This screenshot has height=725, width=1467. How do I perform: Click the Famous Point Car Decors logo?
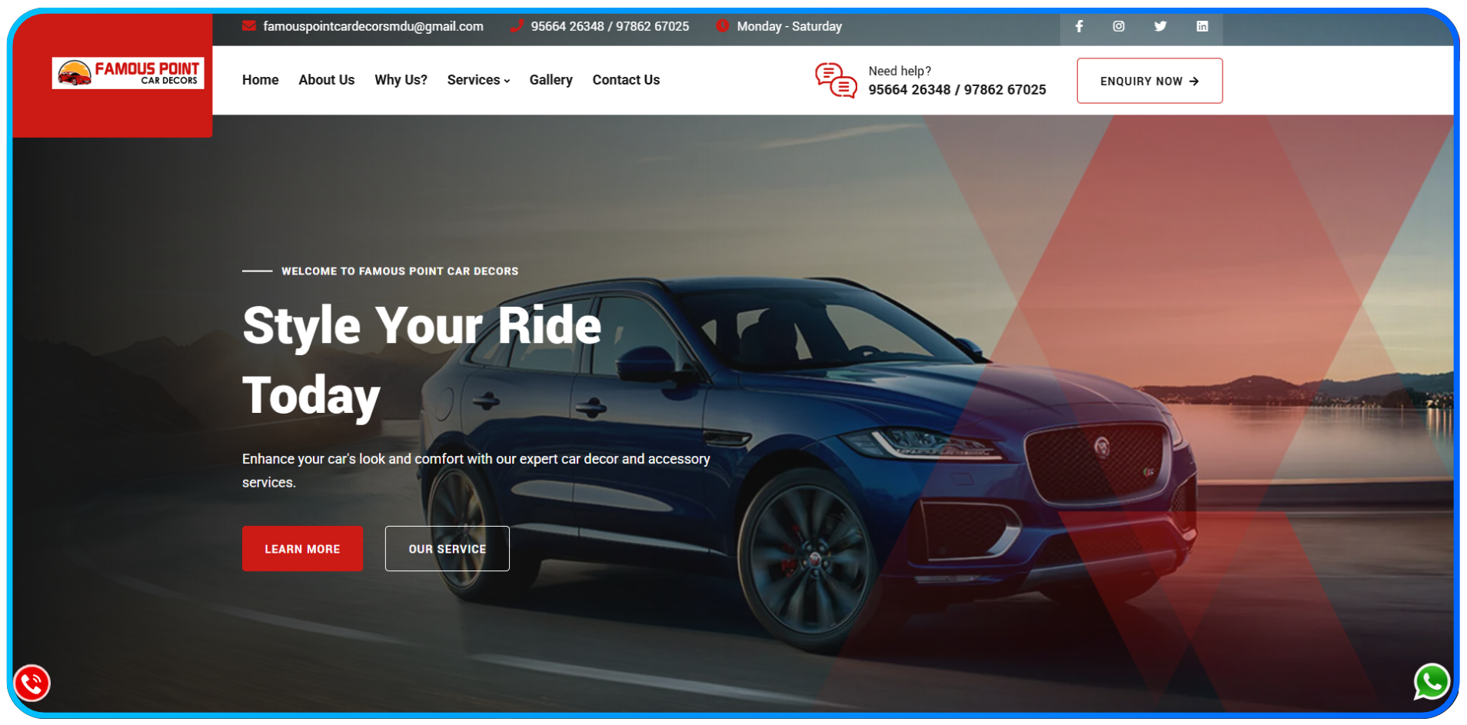[x=128, y=73]
